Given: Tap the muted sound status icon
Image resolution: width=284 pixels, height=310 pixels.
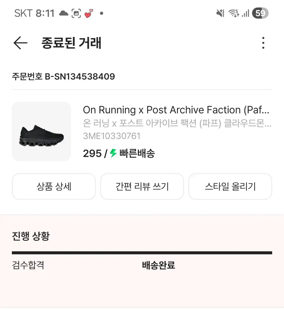Looking at the screenshot, I should click(220, 13).
